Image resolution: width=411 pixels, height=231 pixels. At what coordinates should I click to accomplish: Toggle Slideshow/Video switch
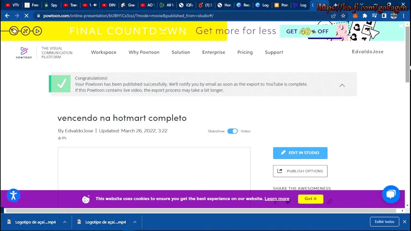[232, 131]
